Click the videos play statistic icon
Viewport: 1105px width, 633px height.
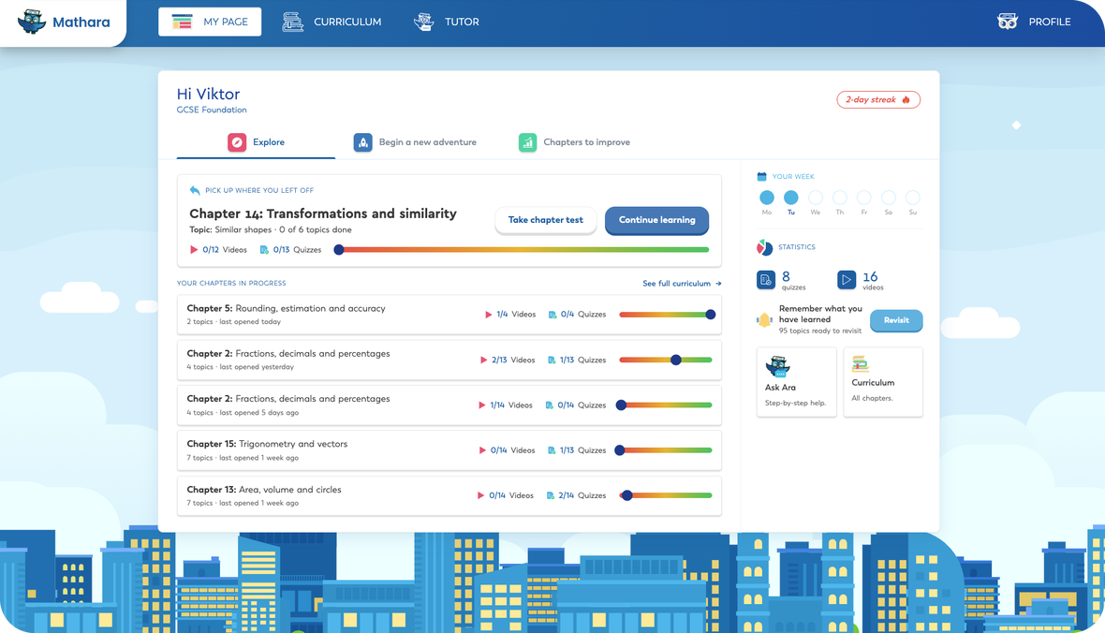coord(847,280)
